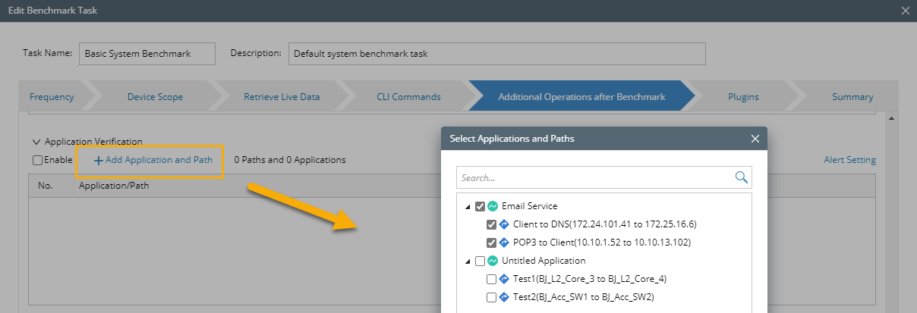Open the Alert Setting link

pos(849,160)
